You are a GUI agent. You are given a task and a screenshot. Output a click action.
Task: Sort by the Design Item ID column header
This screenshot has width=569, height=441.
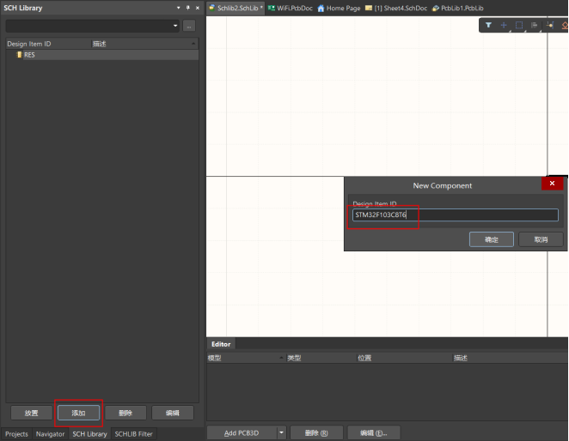45,43
